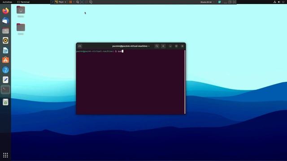Click the Activities overview button
287x161 pixels.
pos(7,2)
